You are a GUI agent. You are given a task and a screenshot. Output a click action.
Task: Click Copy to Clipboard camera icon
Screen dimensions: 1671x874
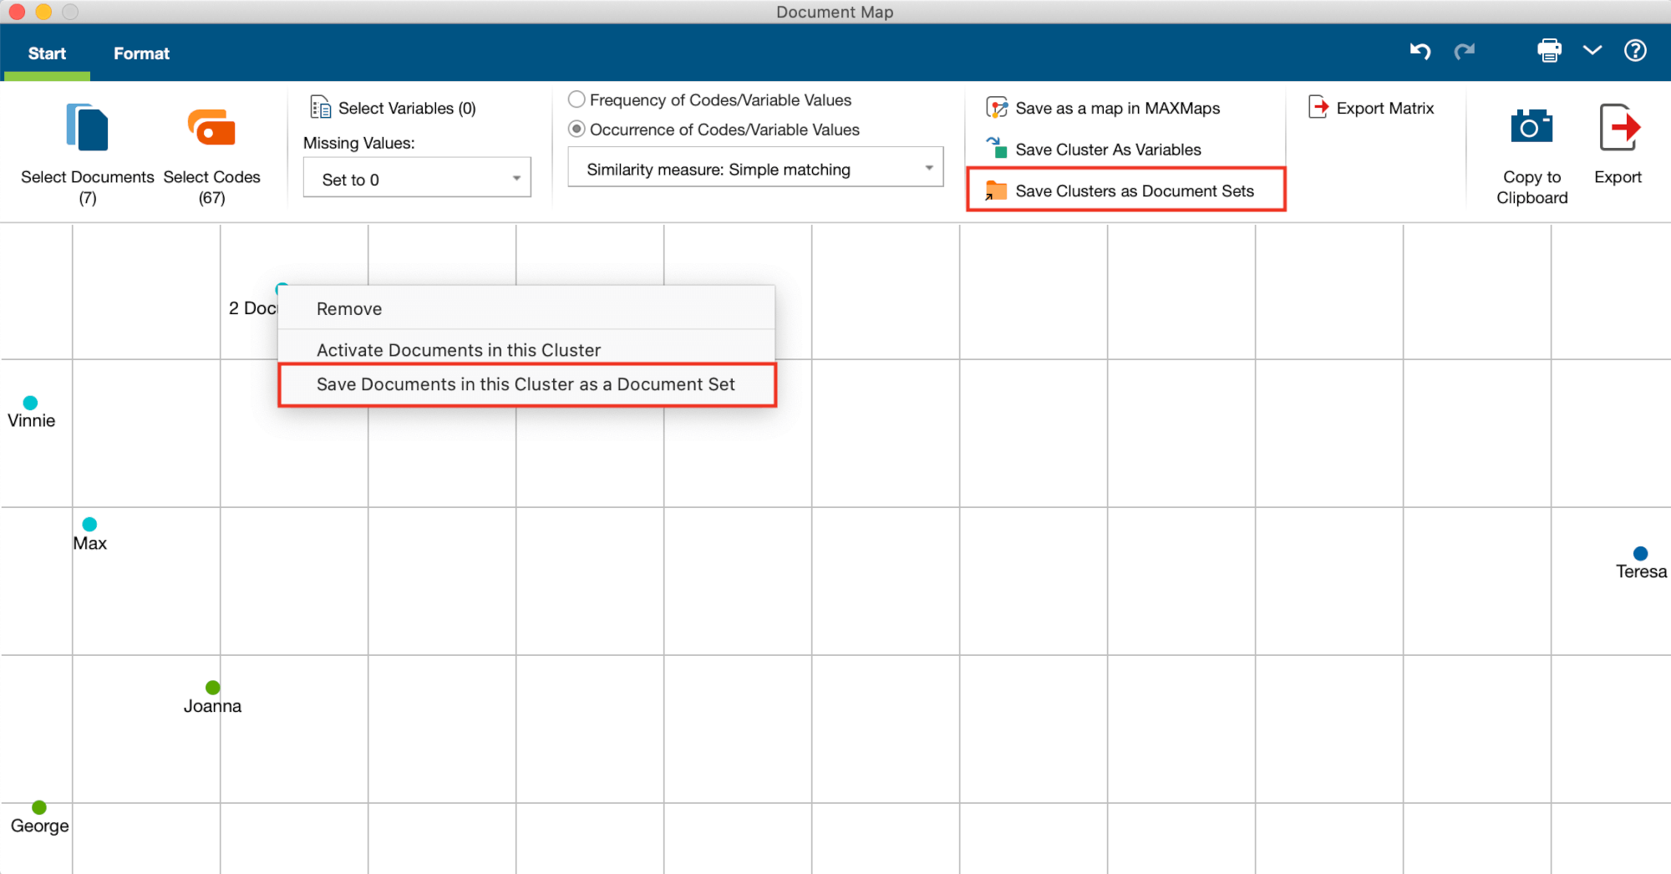1531,127
